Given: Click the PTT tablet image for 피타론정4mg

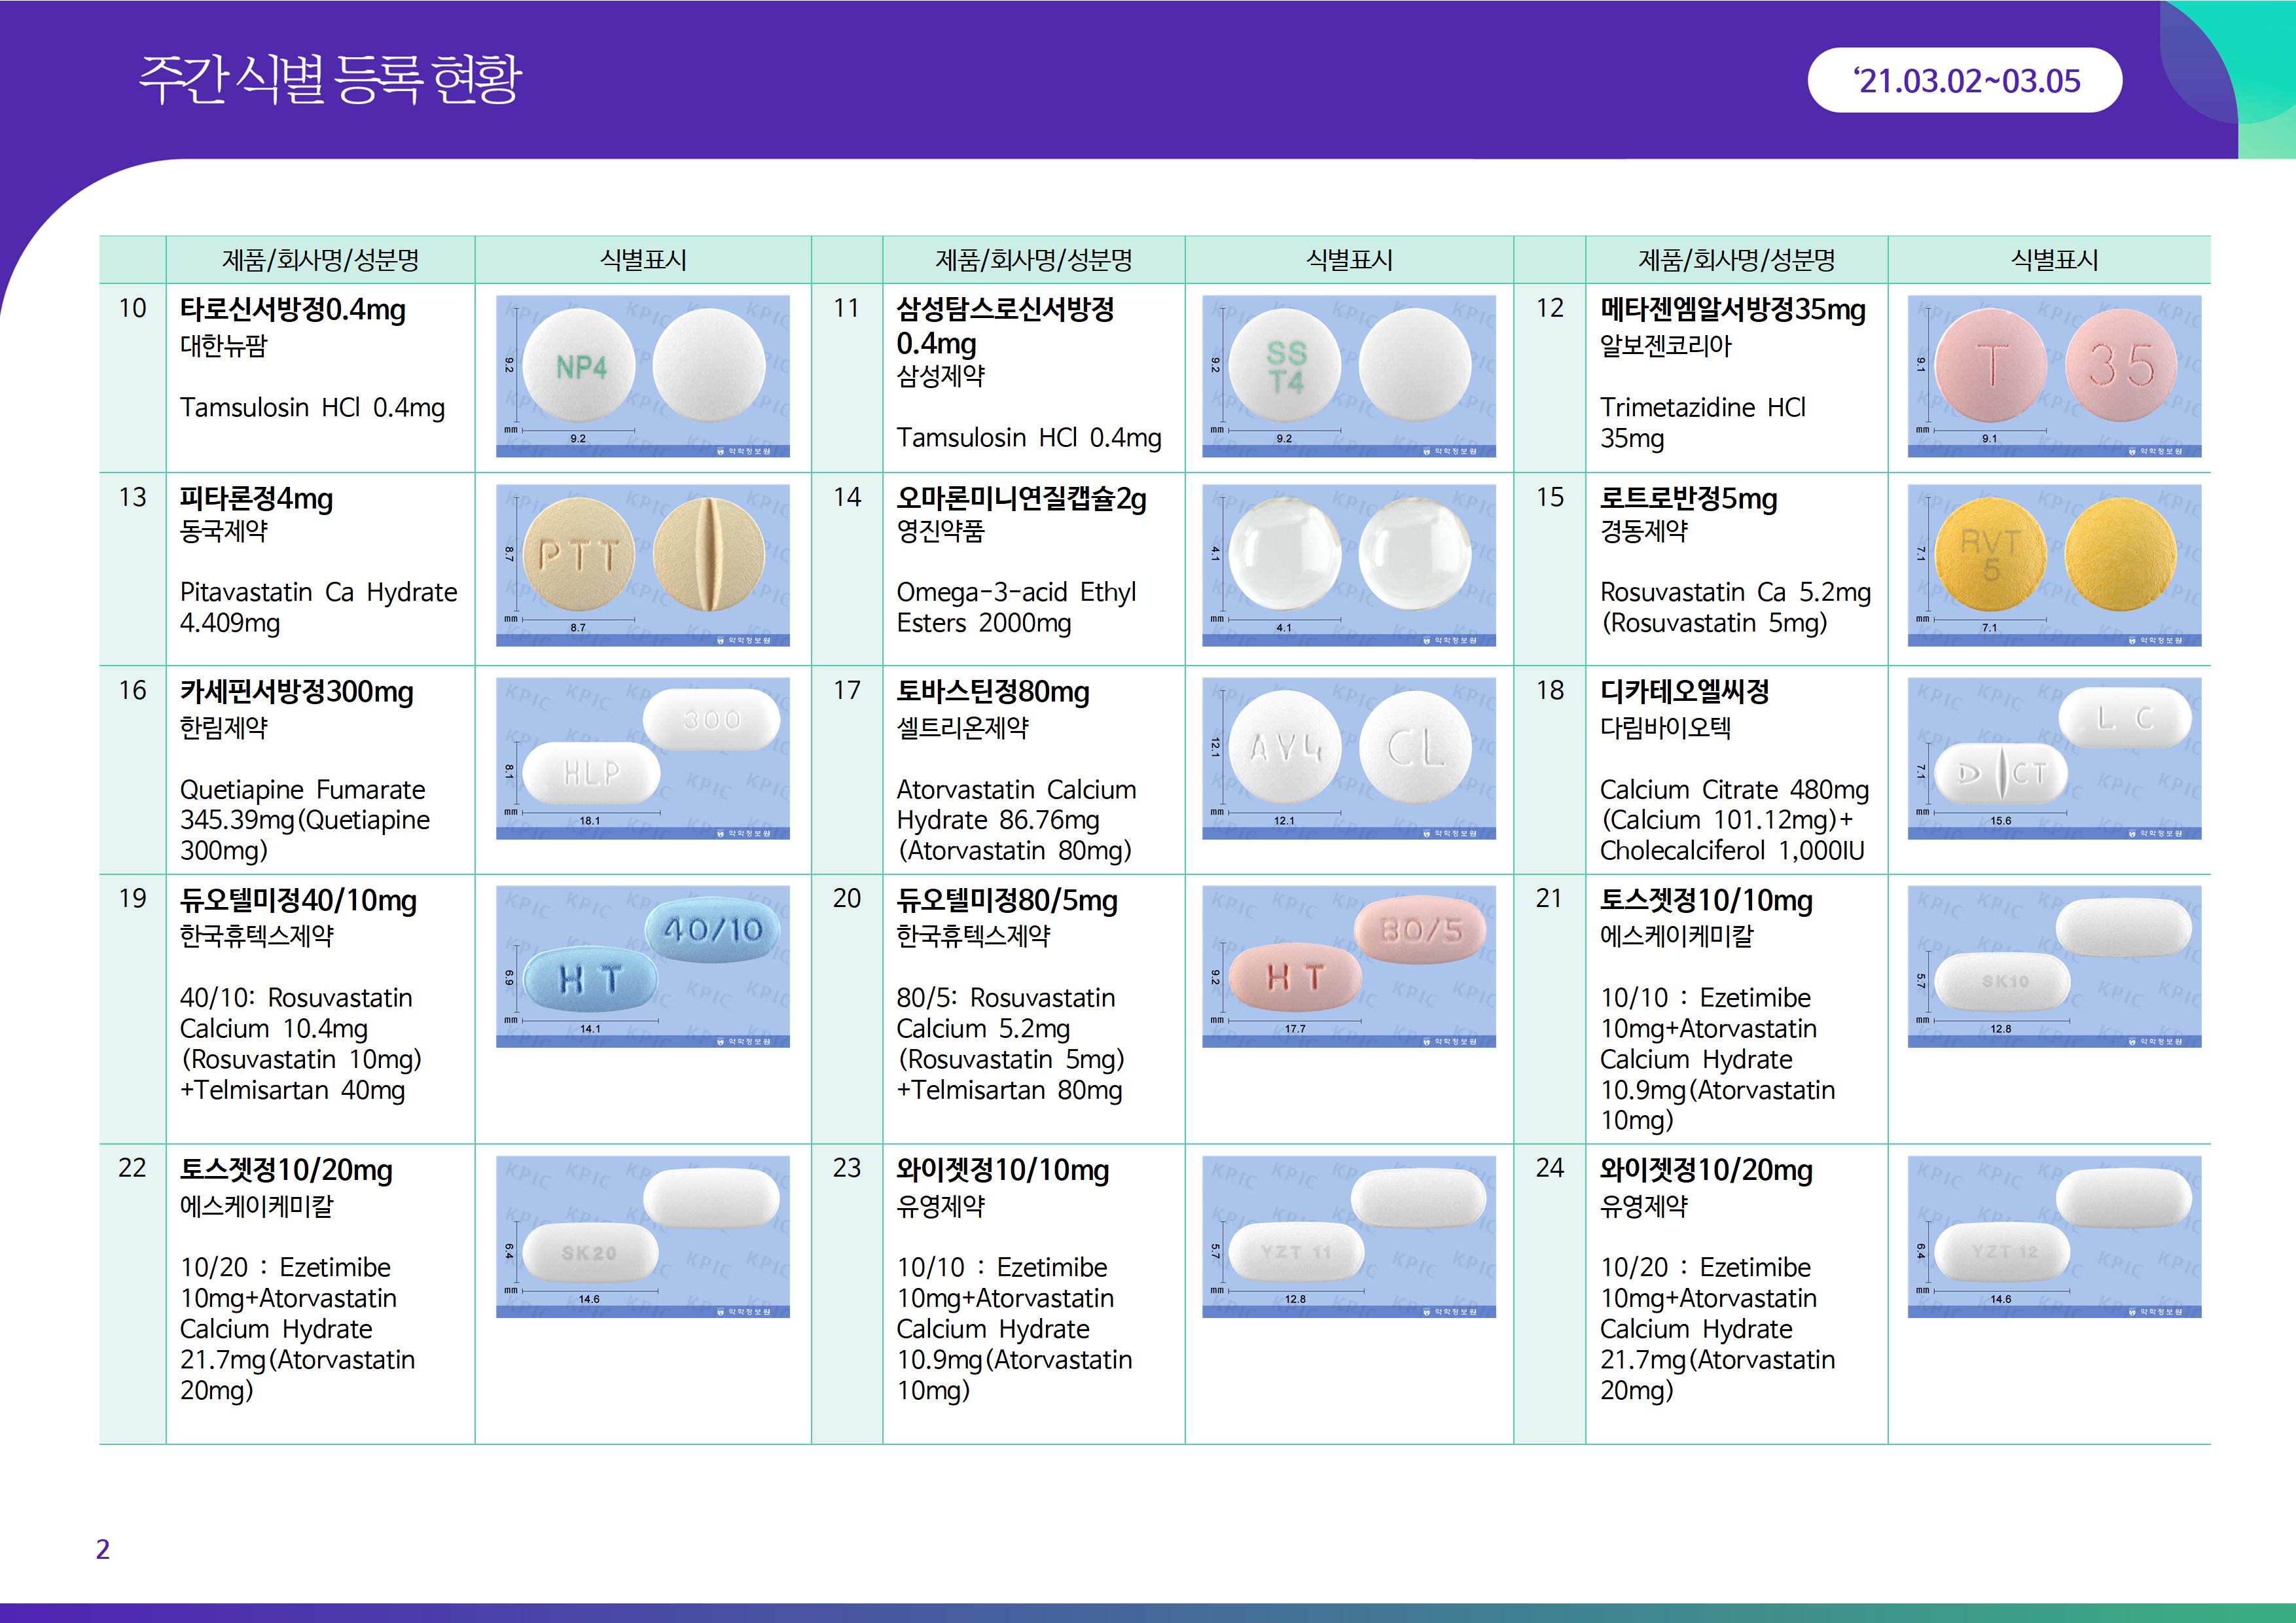Looking at the screenshot, I should click(642, 564).
